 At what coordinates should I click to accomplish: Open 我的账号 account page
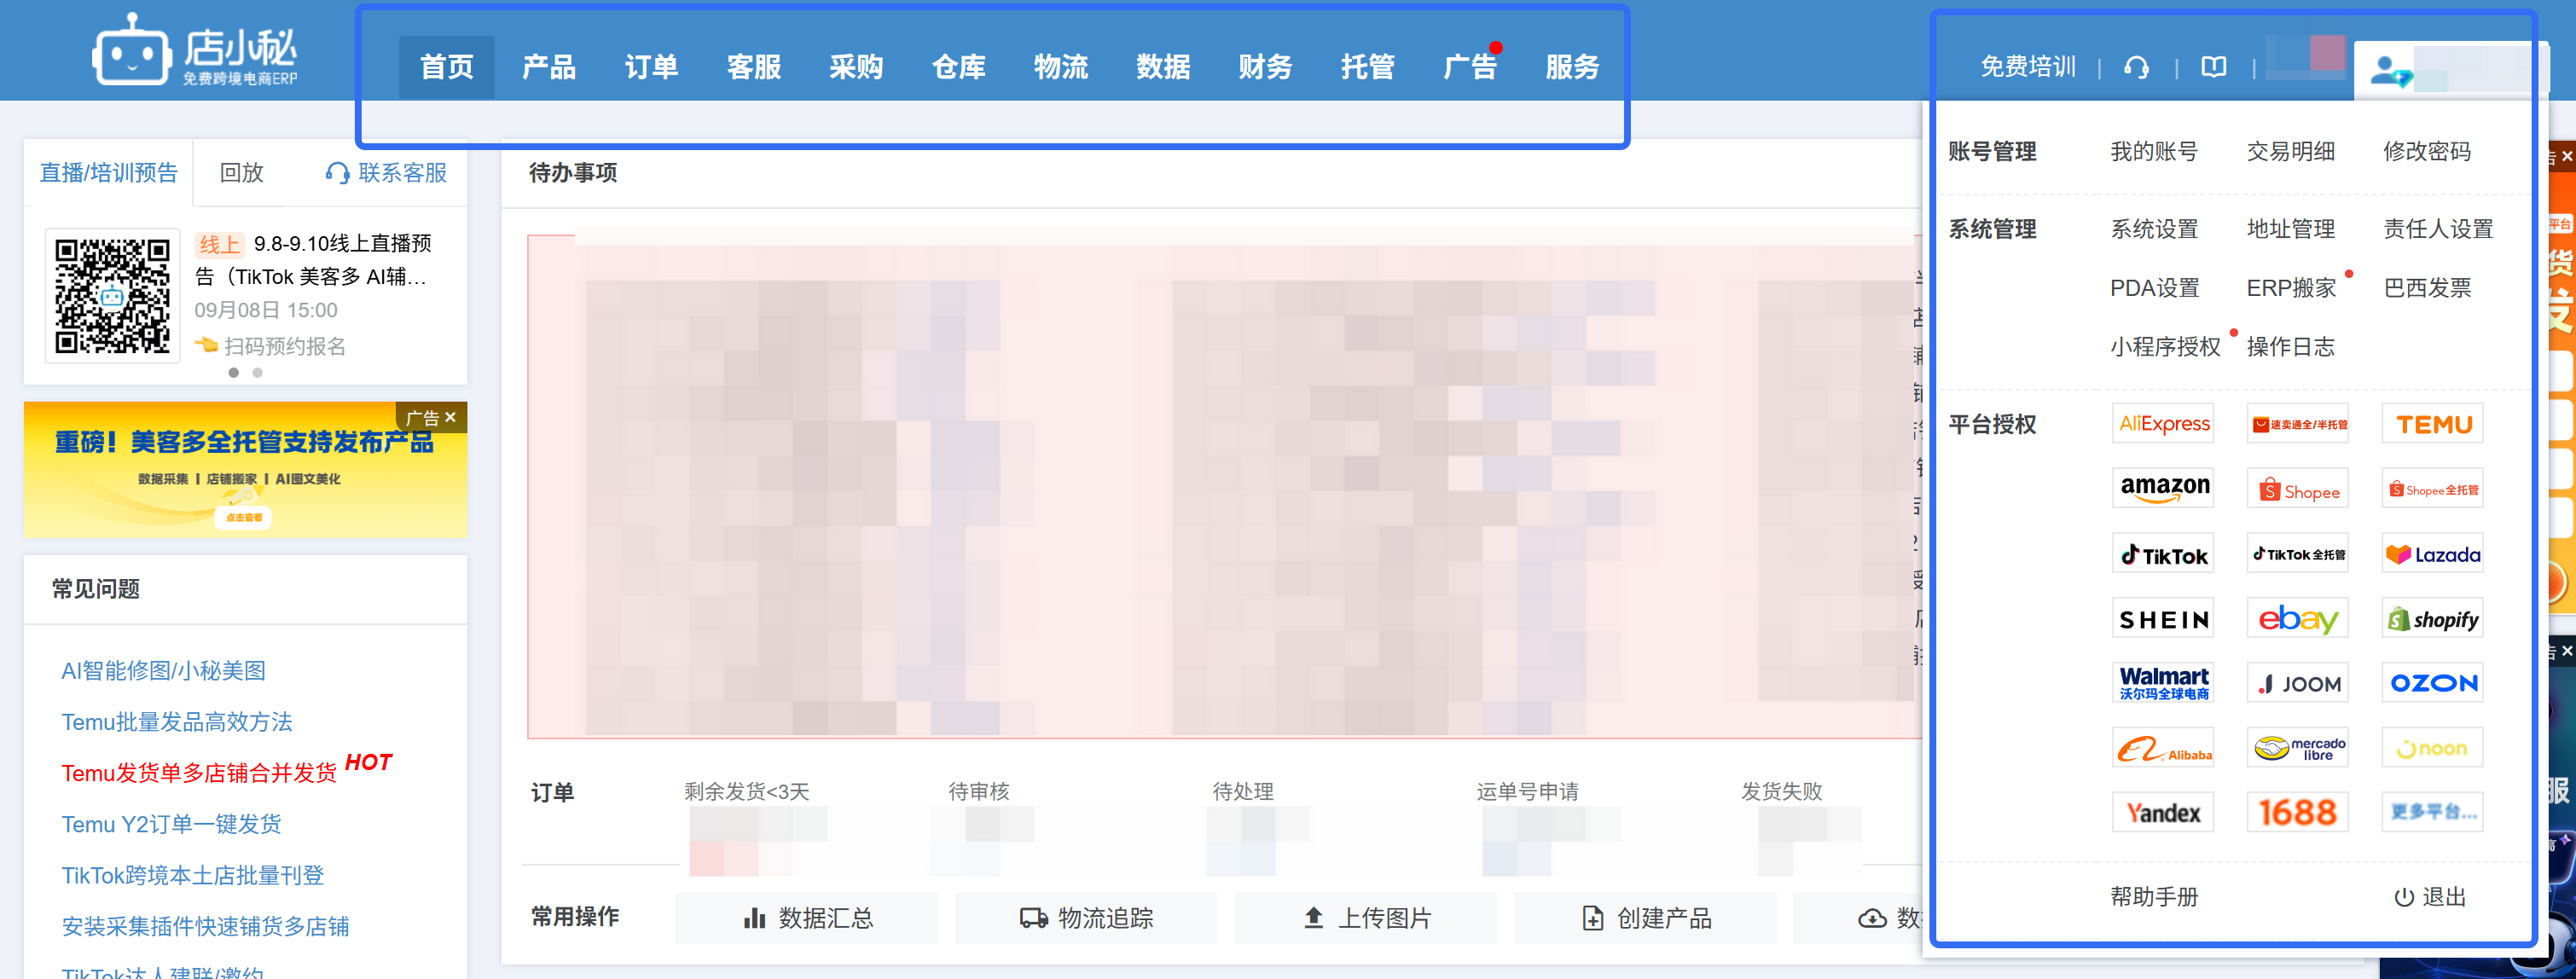click(2154, 151)
